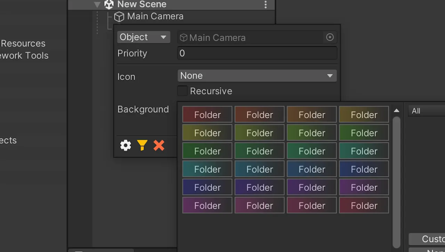Click the object picker circle icon
Image resolution: width=445 pixels, height=252 pixels.
point(330,37)
